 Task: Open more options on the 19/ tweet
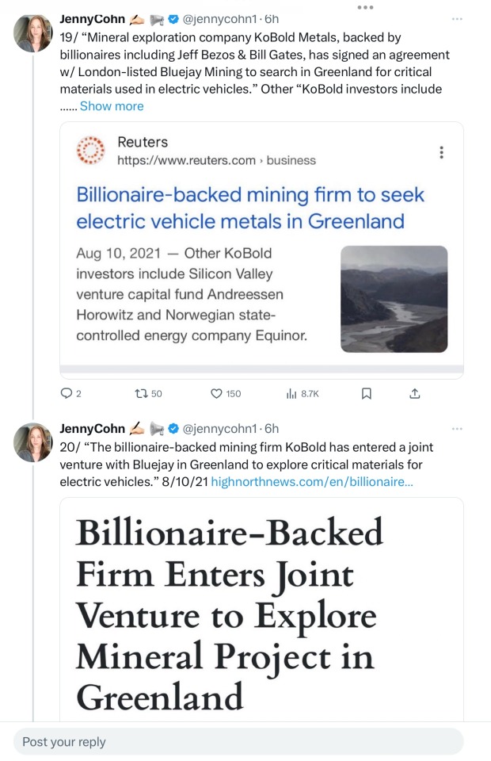(x=456, y=19)
